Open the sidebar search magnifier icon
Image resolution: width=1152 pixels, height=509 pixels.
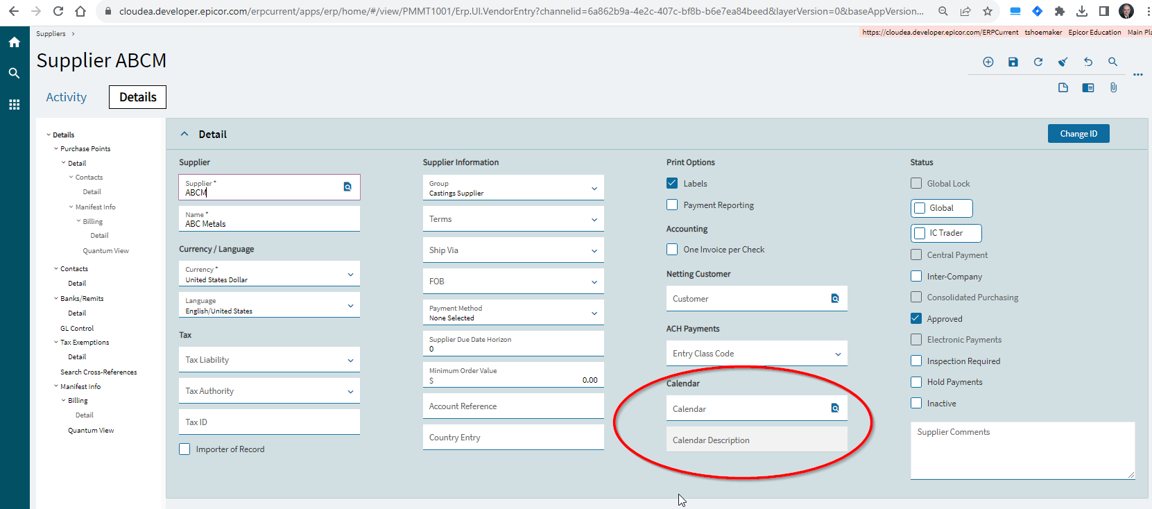pyautogui.click(x=14, y=73)
